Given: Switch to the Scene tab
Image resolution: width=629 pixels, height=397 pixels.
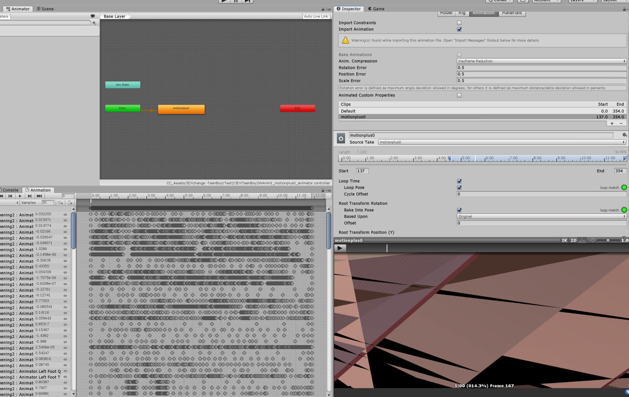Looking at the screenshot, I should (x=45, y=9).
